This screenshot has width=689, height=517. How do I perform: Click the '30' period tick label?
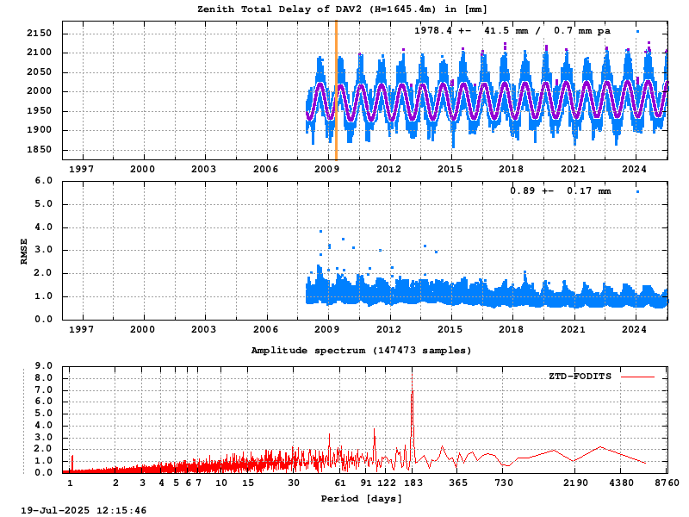tap(294, 483)
